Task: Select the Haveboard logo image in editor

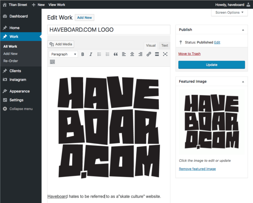Action: pyautogui.click(x=109, y=127)
